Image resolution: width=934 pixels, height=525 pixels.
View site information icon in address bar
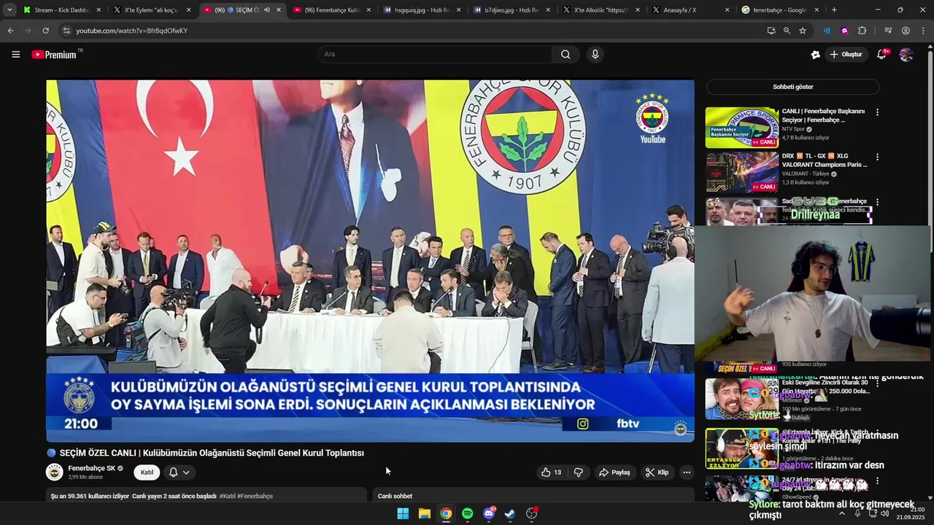pyautogui.click(x=66, y=31)
